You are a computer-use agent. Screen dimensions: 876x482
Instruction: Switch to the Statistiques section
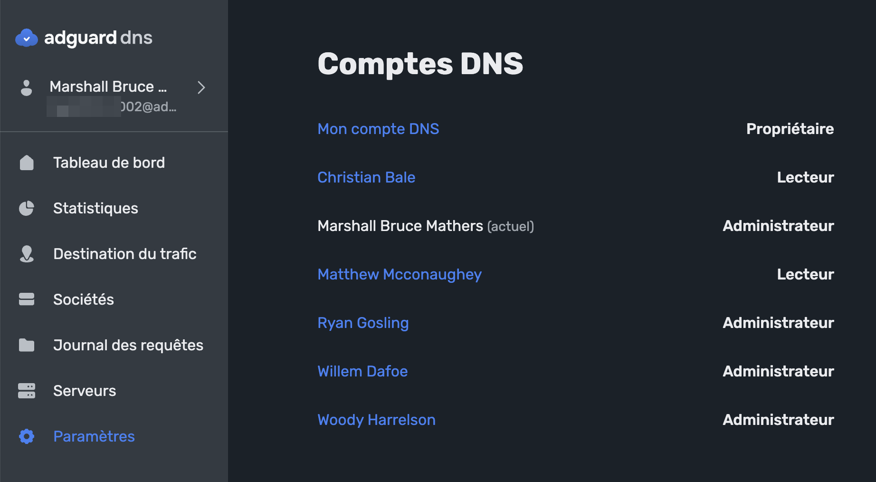(95, 208)
